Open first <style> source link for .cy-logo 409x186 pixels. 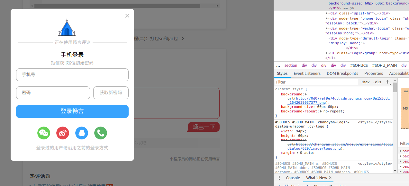click(x=375, y=122)
